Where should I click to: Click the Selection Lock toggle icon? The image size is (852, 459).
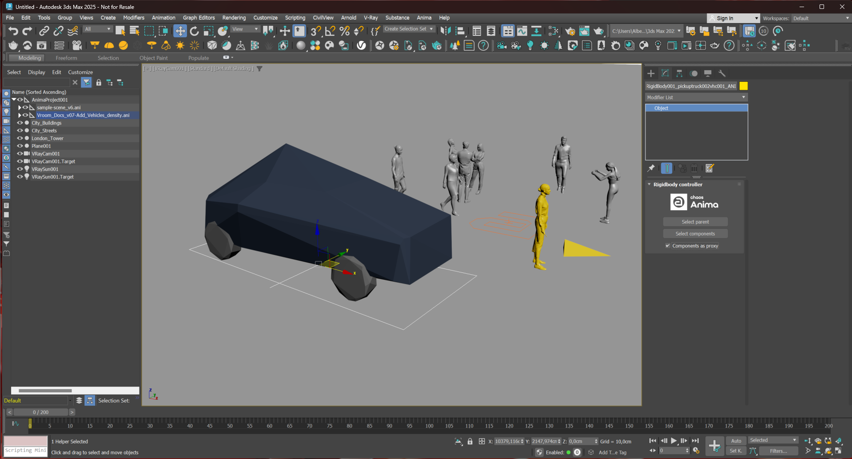pos(470,441)
